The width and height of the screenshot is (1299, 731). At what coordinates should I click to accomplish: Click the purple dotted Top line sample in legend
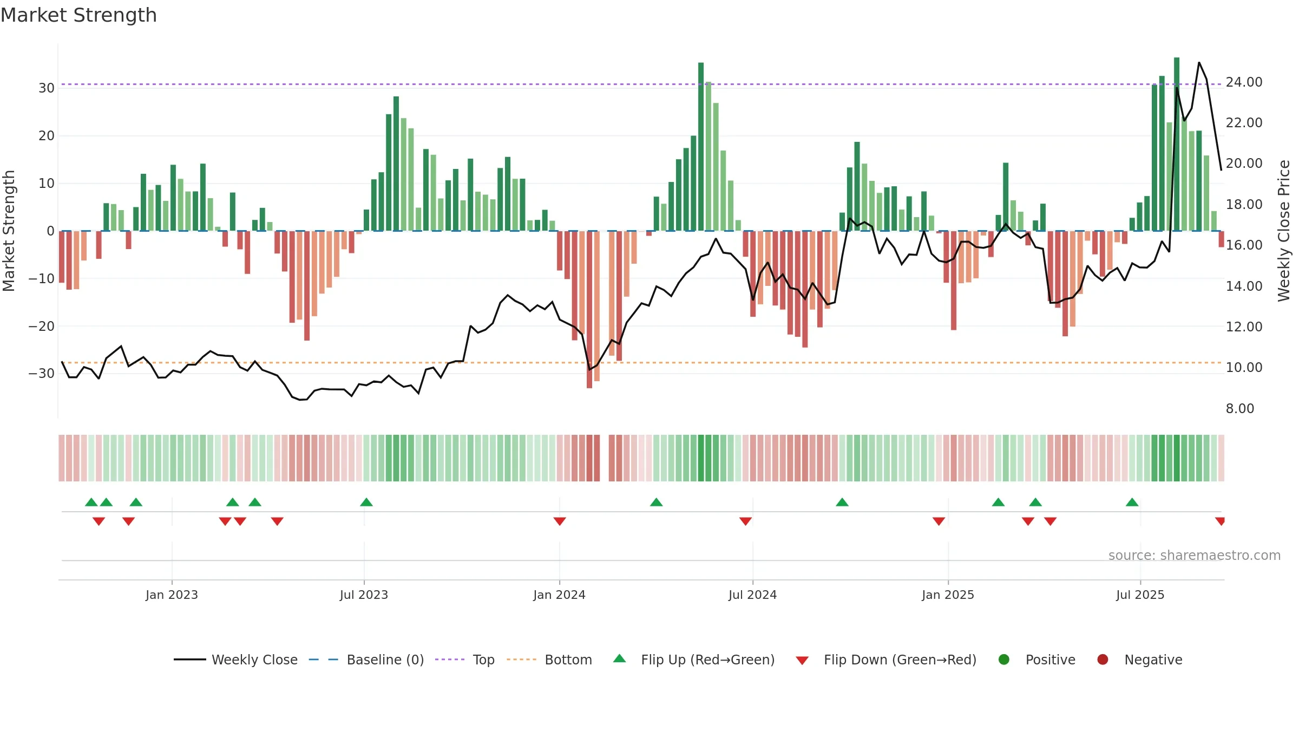click(450, 660)
